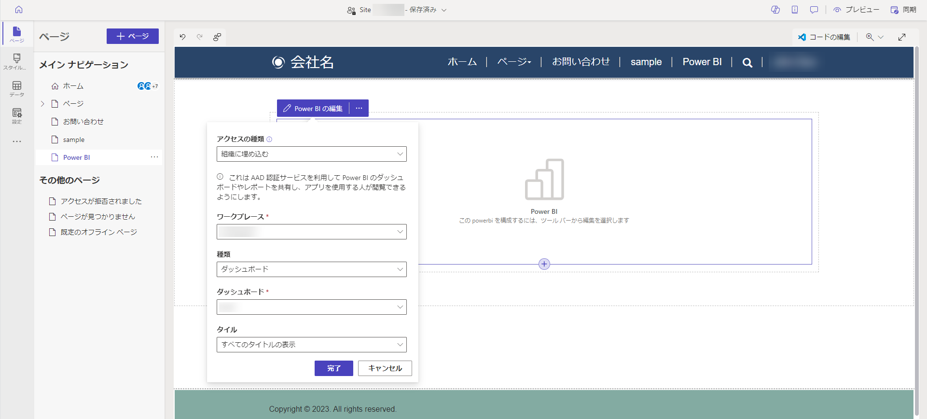The image size is (927, 419).
Task: Open アクセスの種類 dropdown
Action: [x=312, y=154]
